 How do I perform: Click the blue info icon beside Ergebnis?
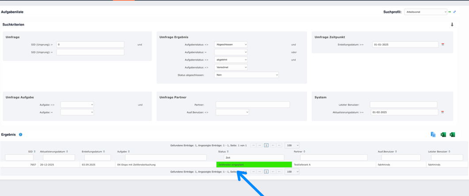pos(20,135)
